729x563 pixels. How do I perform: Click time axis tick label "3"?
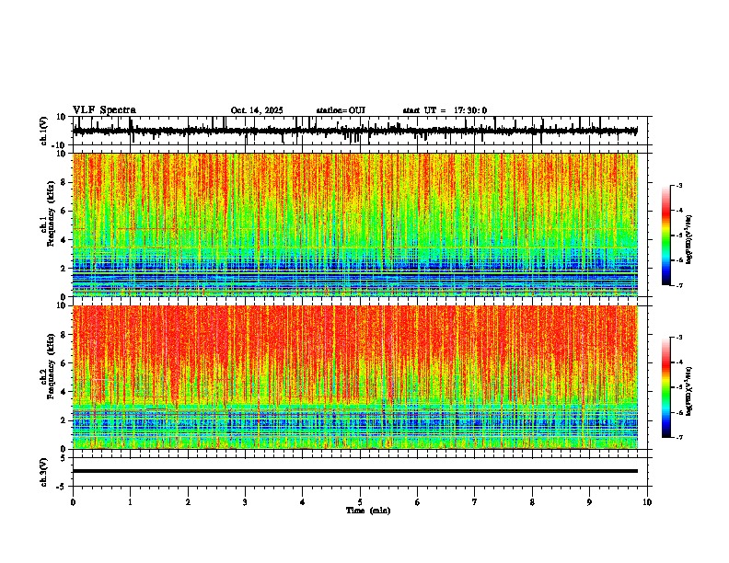[245, 502]
